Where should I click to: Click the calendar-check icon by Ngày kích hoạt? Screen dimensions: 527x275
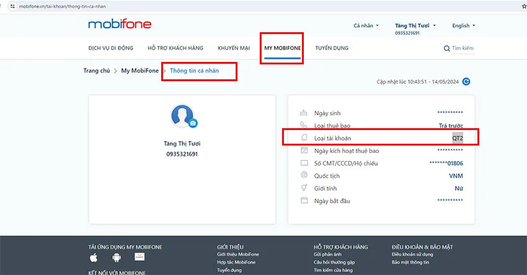304,151
